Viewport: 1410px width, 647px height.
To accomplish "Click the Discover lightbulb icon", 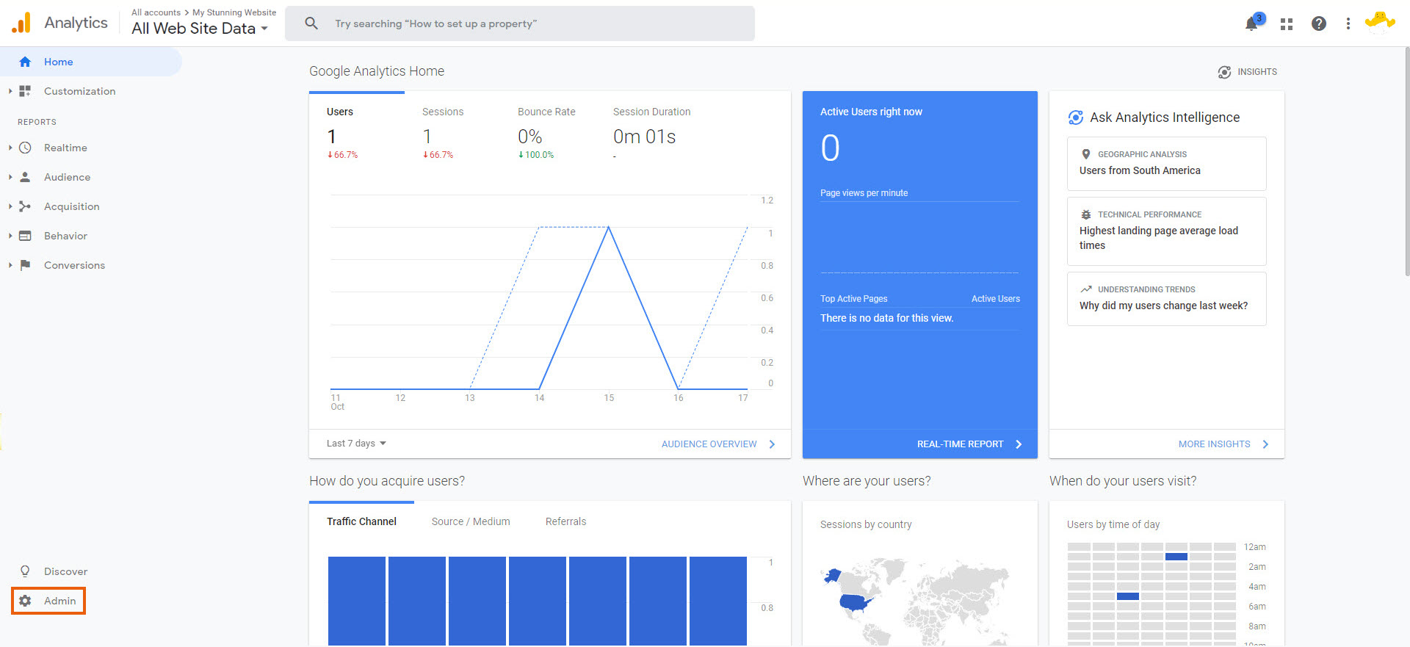I will click(x=25, y=571).
